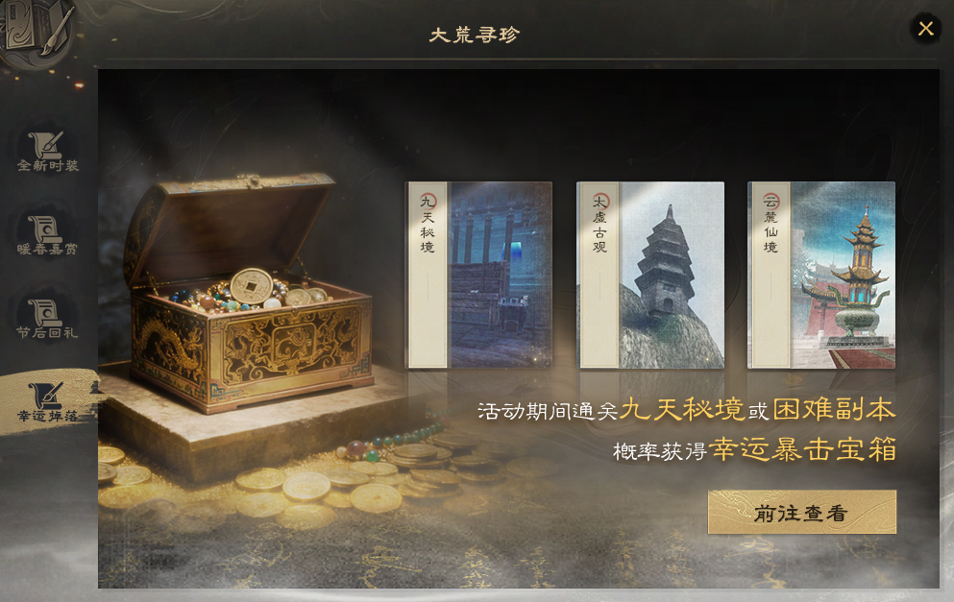This screenshot has width=954, height=602.
Task: Select the 暖春嘉赏 sidebar label
Action: [x=47, y=250]
